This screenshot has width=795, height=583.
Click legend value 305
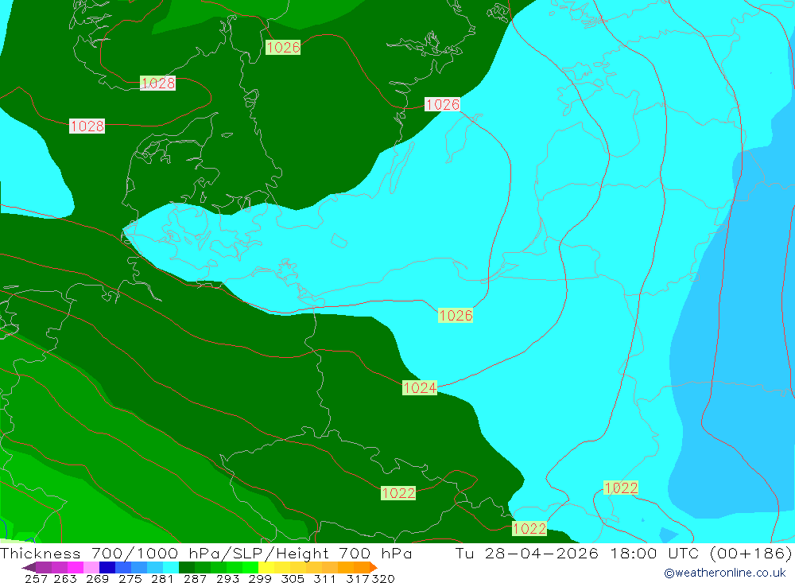(292, 578)
